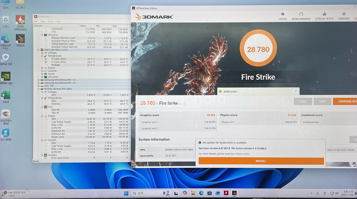
Task: Open the 3DMark HOME page
Action: (283, 16)
